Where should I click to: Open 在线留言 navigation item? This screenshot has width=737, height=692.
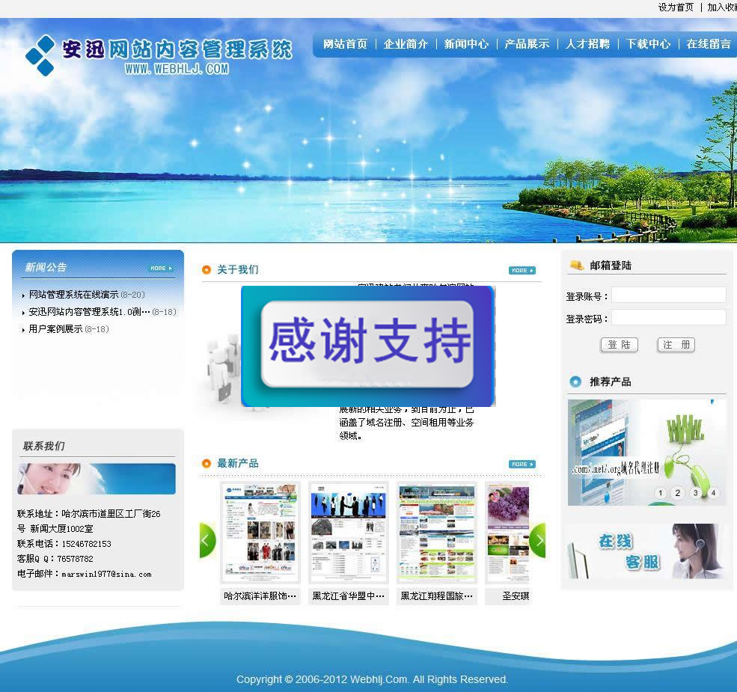click(709, 44)
